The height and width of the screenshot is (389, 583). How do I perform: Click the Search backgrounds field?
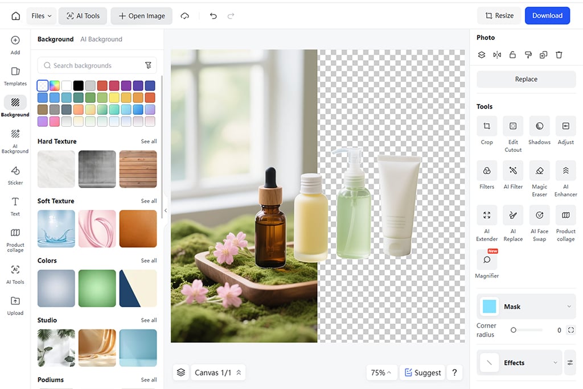click(x=97, y=65)
